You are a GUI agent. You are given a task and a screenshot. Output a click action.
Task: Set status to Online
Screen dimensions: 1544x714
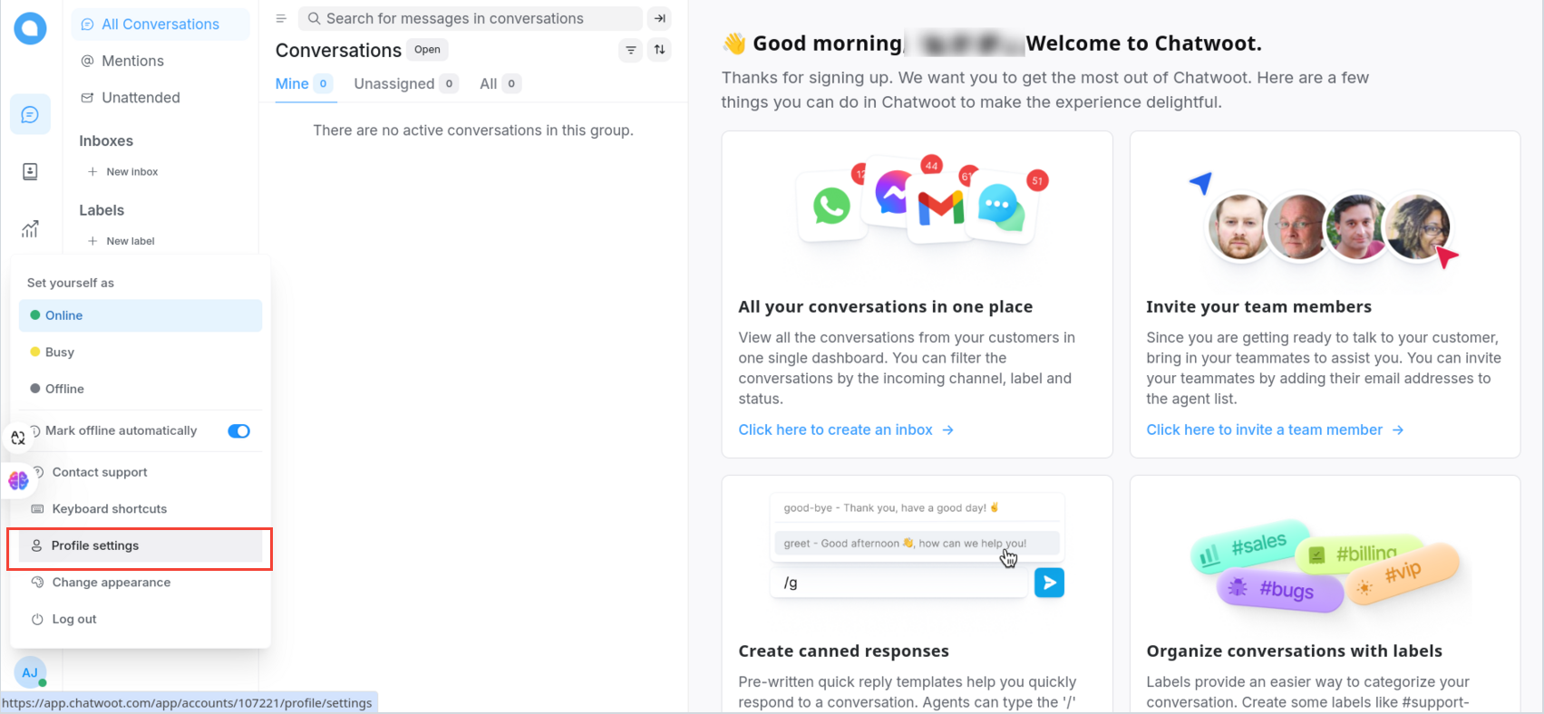141,315
